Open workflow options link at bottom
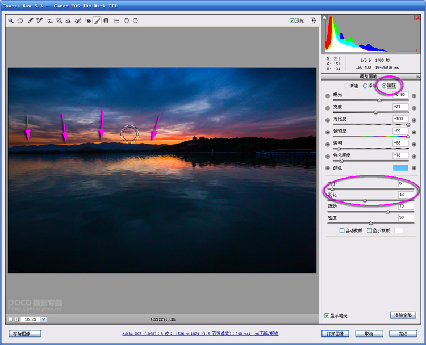 201,334
